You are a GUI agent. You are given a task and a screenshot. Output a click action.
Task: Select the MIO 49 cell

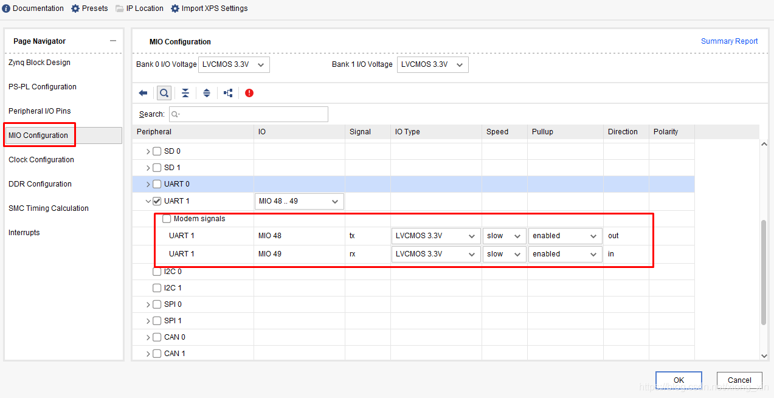click(x=299, y=254)
